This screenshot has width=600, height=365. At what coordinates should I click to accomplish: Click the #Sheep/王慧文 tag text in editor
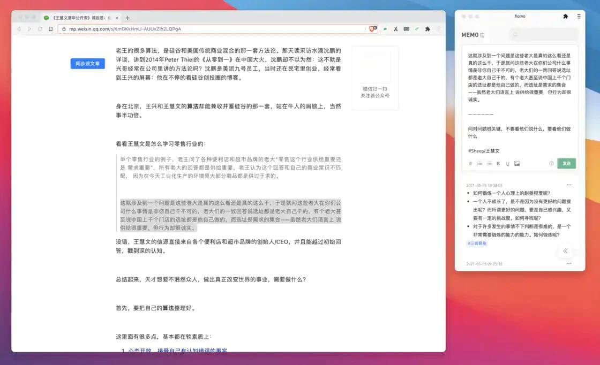click(484, 151)
